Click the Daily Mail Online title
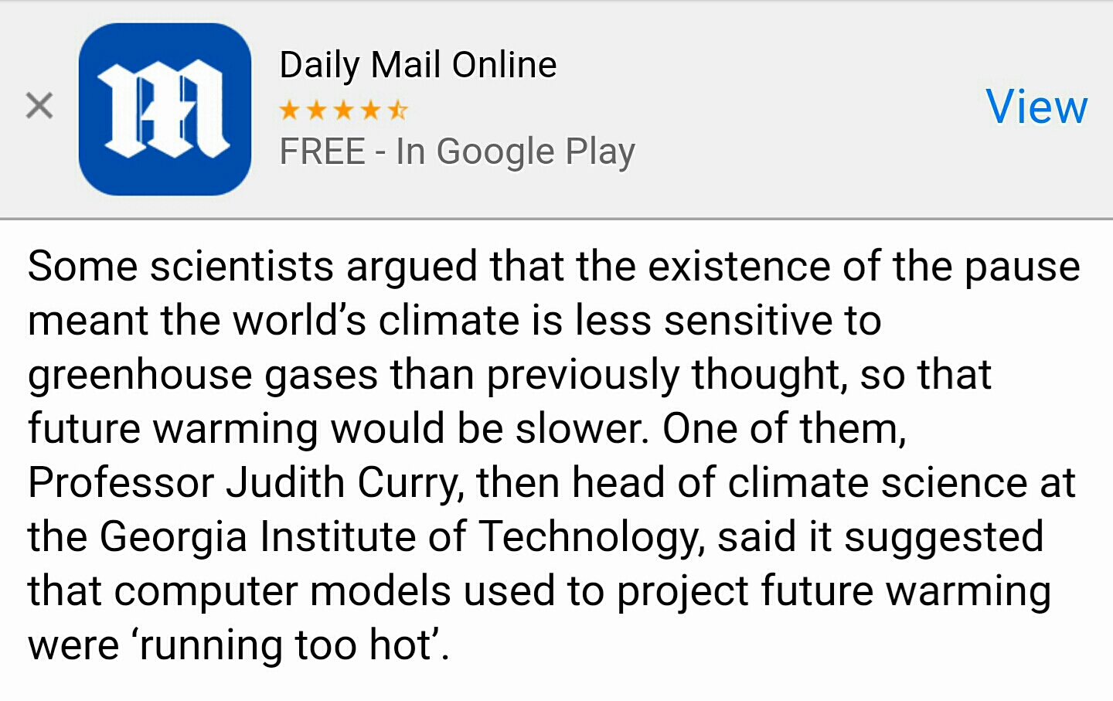This screenshot has width=1113, height=701. pyautogui.click(x=417, y=65)
